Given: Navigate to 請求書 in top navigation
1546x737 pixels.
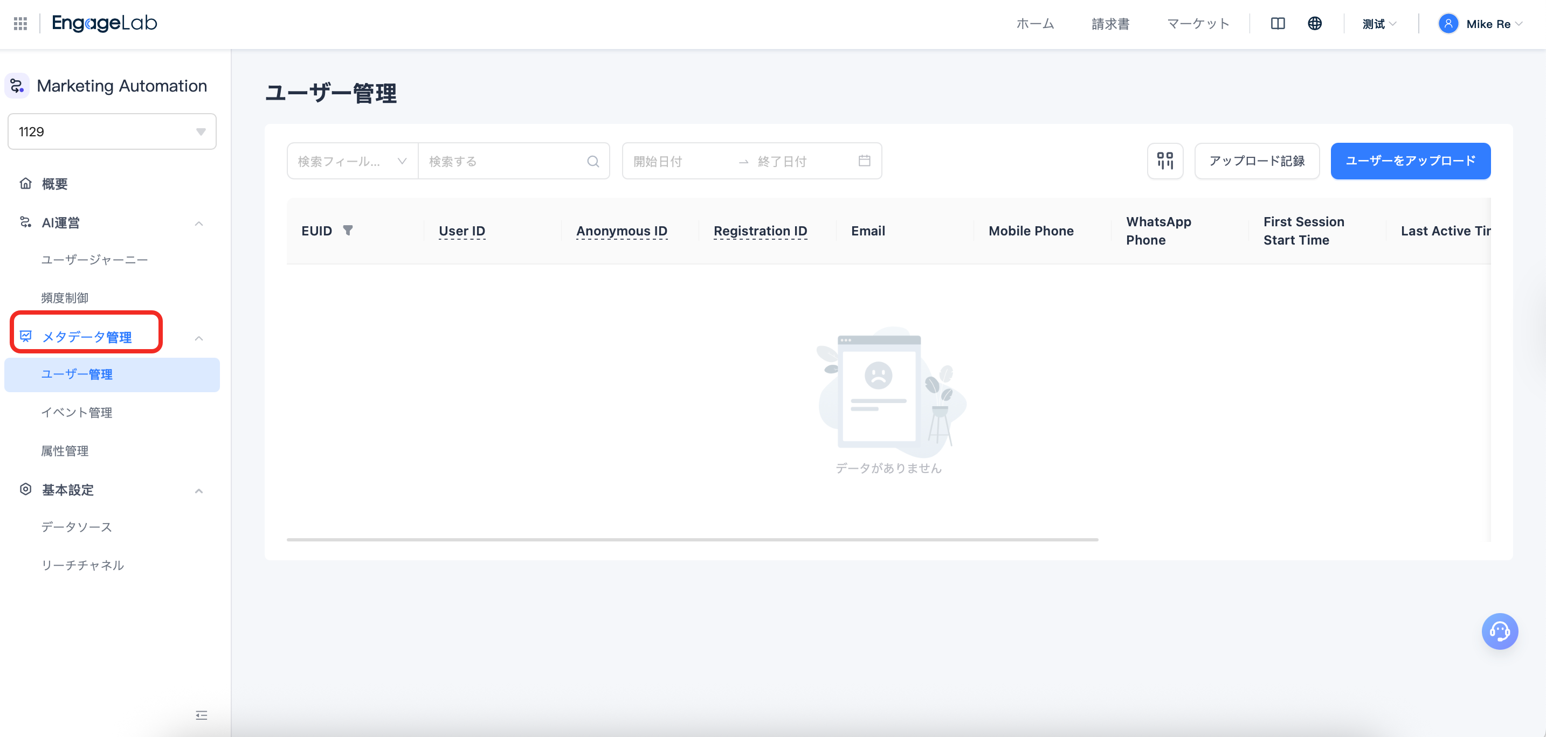Looking at the screenshot, I should (x=1110, y=23).
